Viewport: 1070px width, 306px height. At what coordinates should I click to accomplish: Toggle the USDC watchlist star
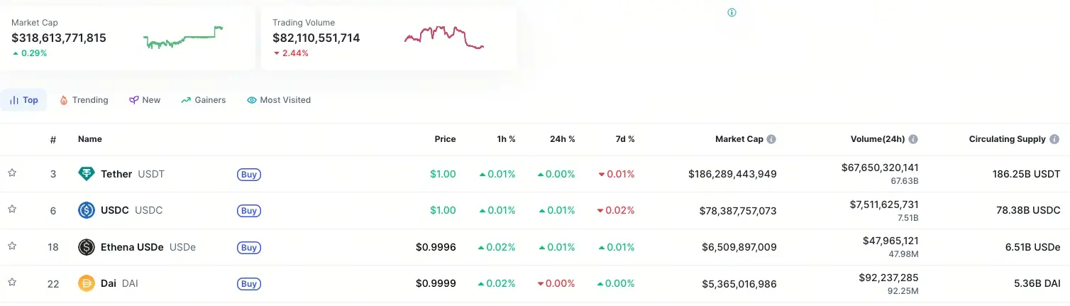point(12,209)
